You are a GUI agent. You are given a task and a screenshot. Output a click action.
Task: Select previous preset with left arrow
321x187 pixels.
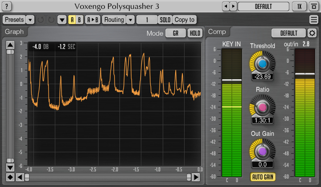pyautogui.click(x=226, y=6)
